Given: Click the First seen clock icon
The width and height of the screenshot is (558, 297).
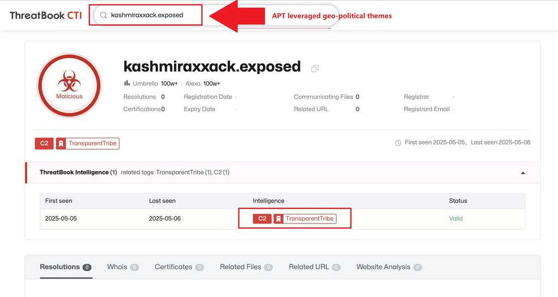Looking at the screenshot, I should pos(398,143).
